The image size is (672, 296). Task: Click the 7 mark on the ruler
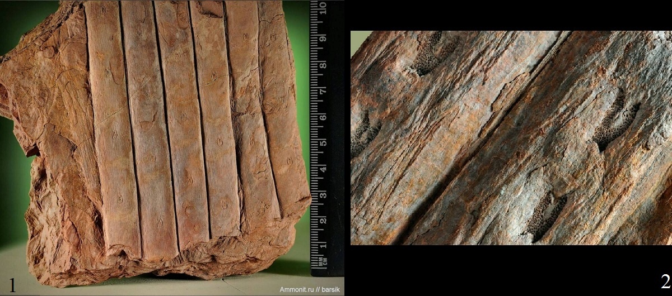(322, 90)
